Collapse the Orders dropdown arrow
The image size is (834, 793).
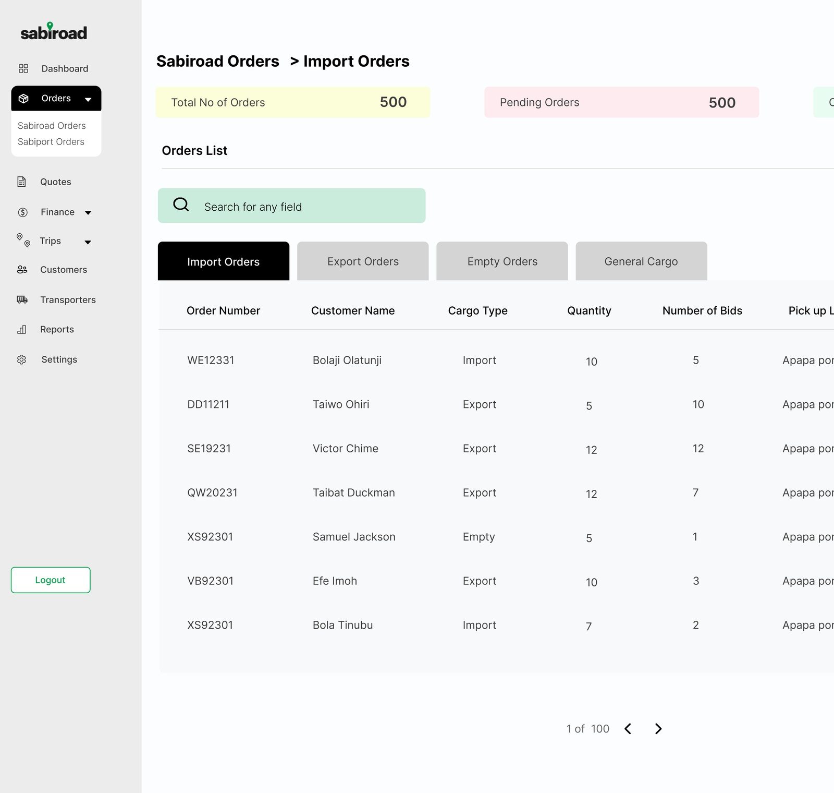point(88,99)
